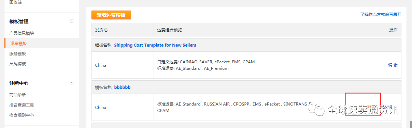
Task: Select 产品信息模块 in the sidebar
Action: 22,33
